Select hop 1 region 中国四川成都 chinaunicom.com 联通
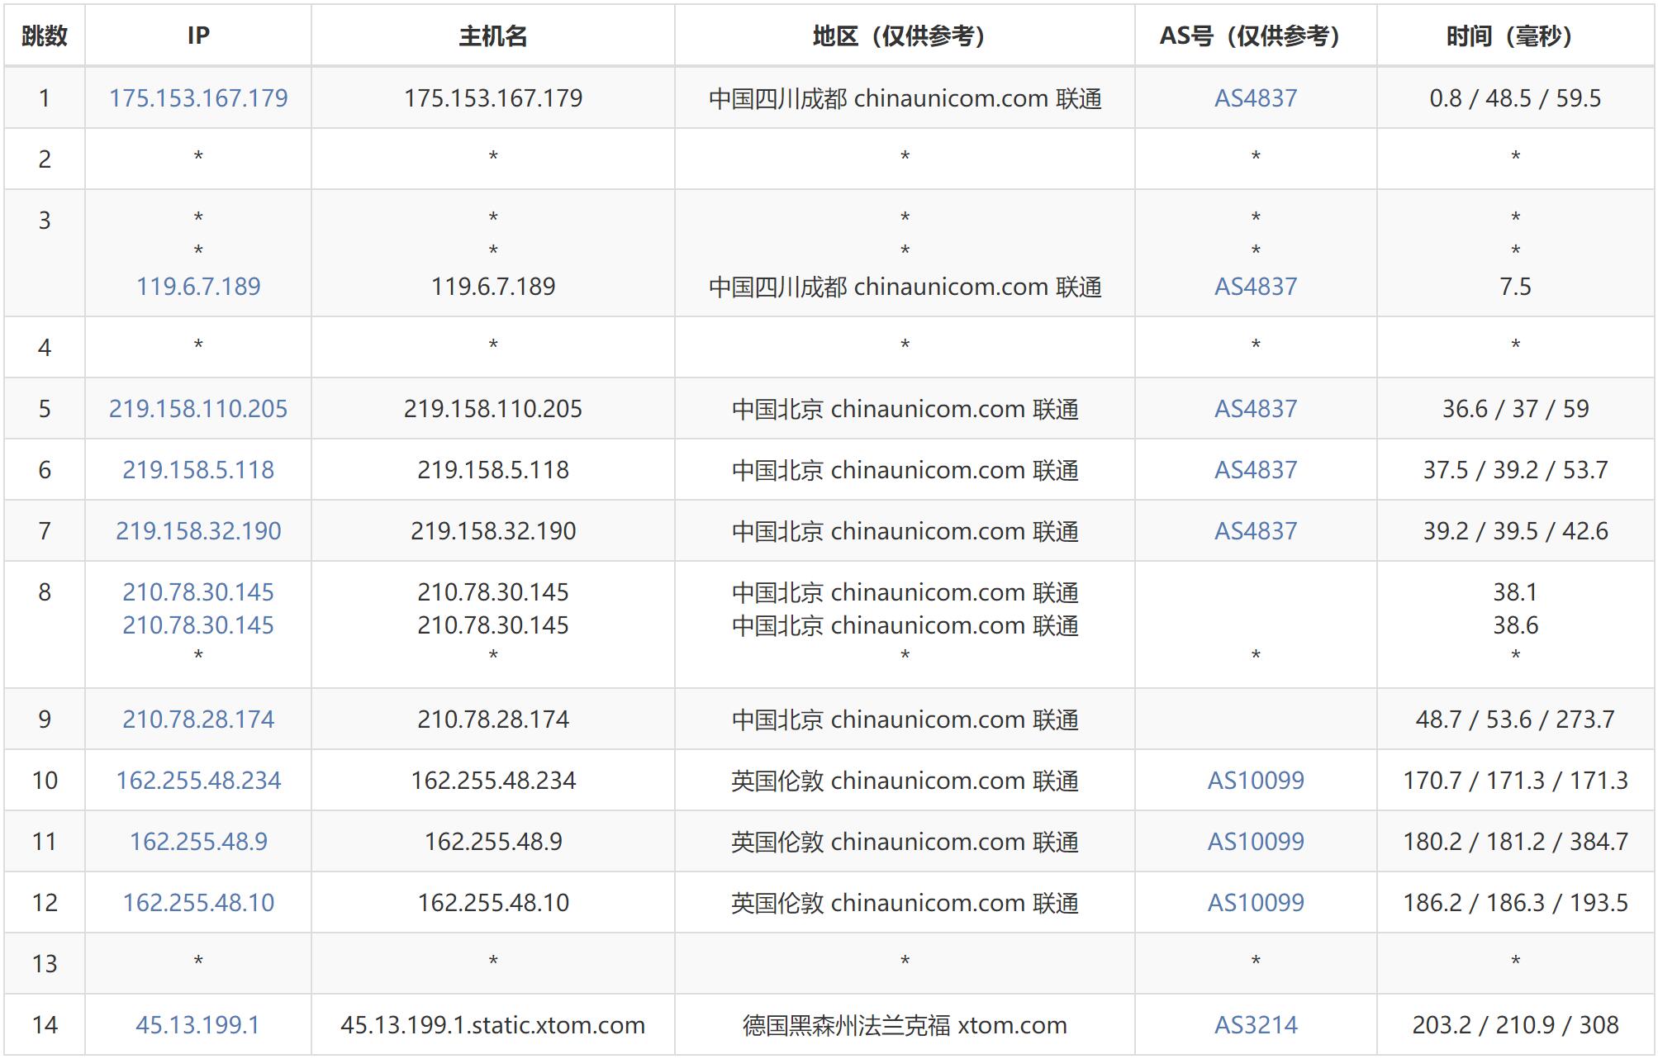The height and width of the screenshot is (1059, 1658). [x=905, y=98]
